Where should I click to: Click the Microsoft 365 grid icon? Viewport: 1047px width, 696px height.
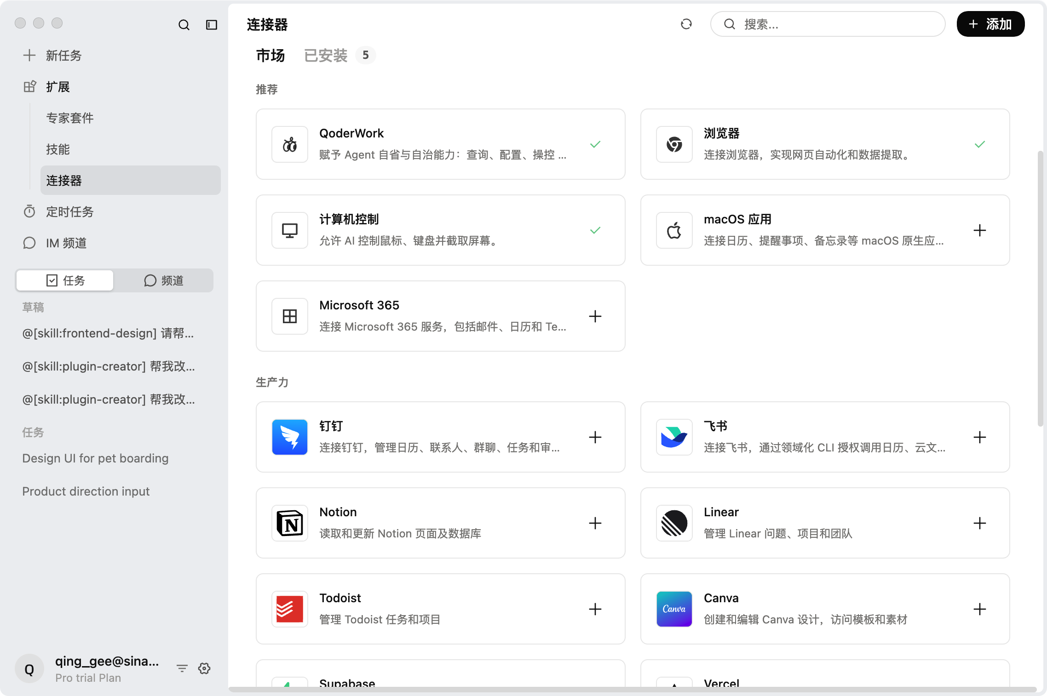click(289, 316)
